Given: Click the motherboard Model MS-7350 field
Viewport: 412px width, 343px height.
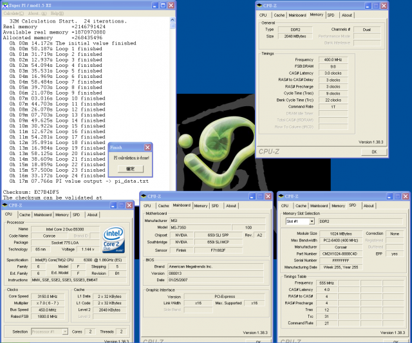Looking at the screenshot, I should click(200, 227).
